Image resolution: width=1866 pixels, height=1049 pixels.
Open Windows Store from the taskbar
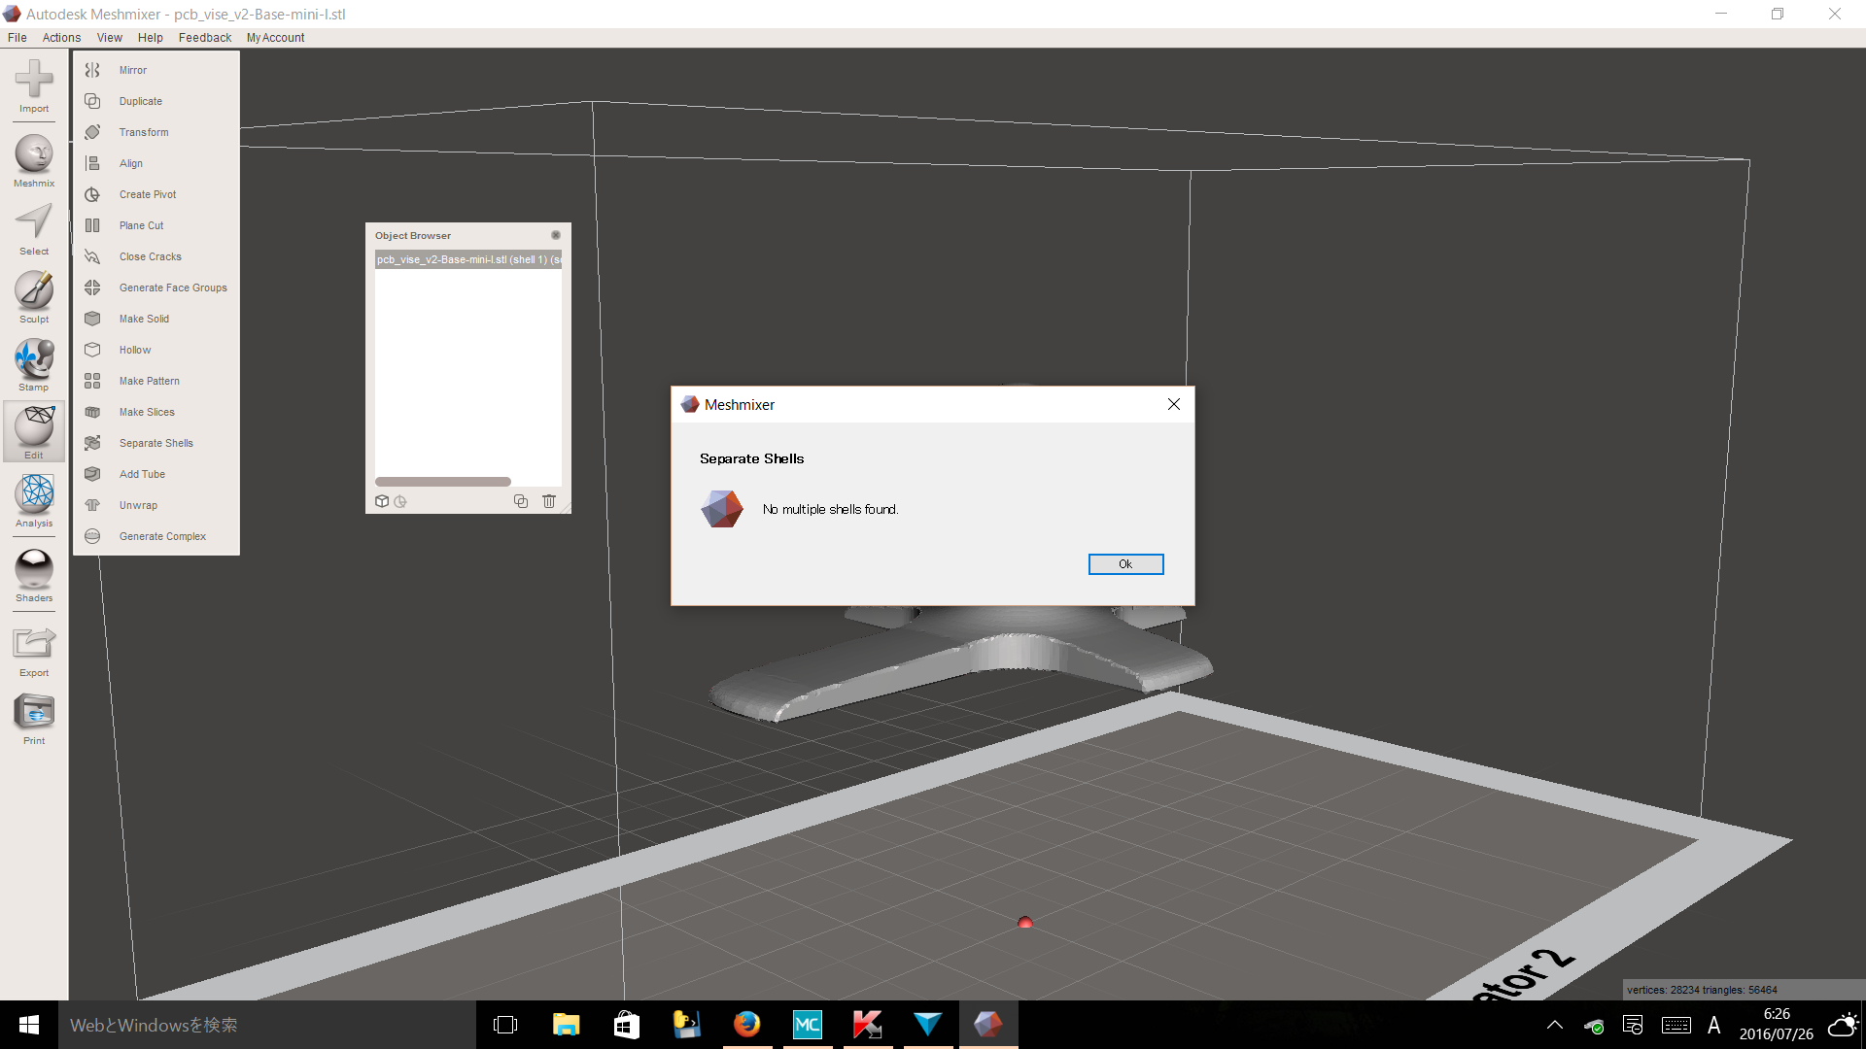click(626, 1025)
